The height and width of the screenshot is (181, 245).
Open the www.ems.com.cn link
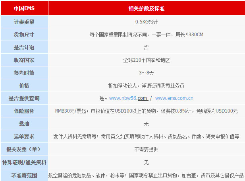pos(174,98)
